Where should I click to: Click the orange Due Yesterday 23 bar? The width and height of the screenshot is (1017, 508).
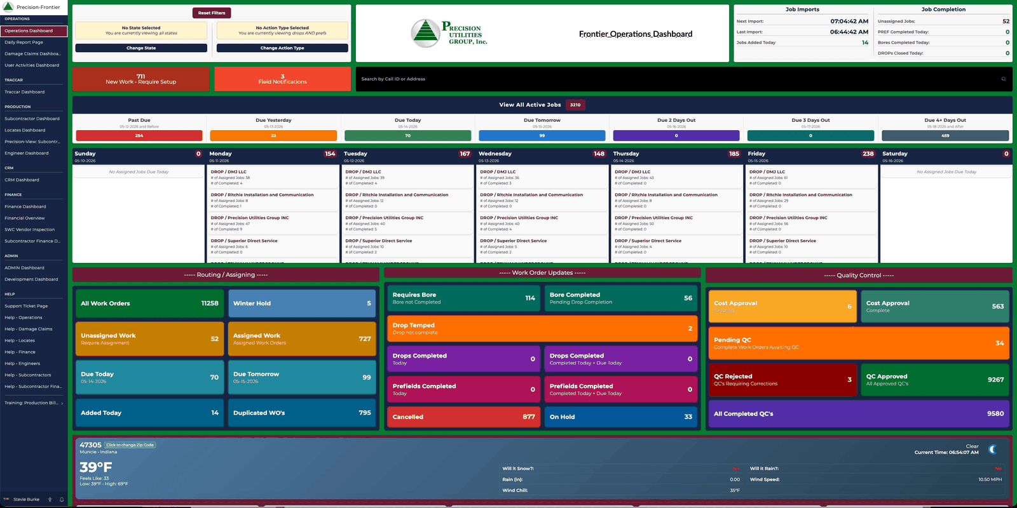(273, 135)
